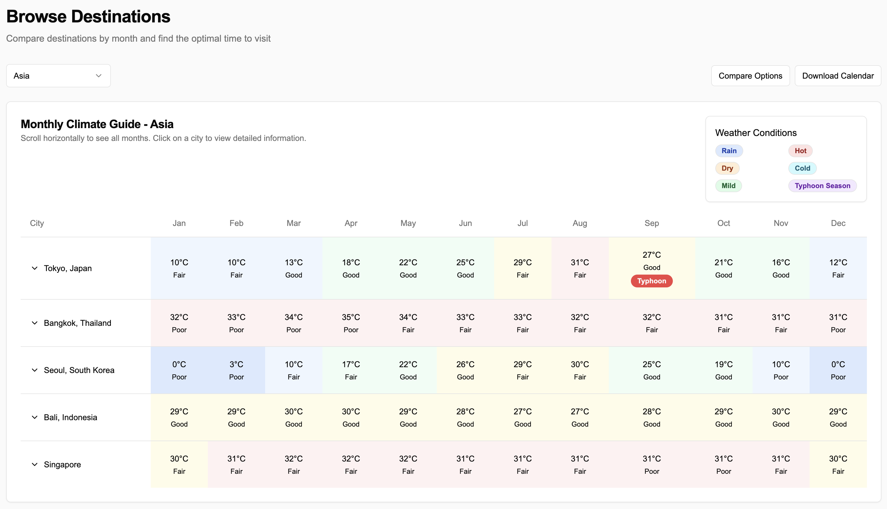Image resolution: width=887 pixels, height=509 pixels.
Task: Select the Mild weather condition tag
Action: click(x=728, y=185)
